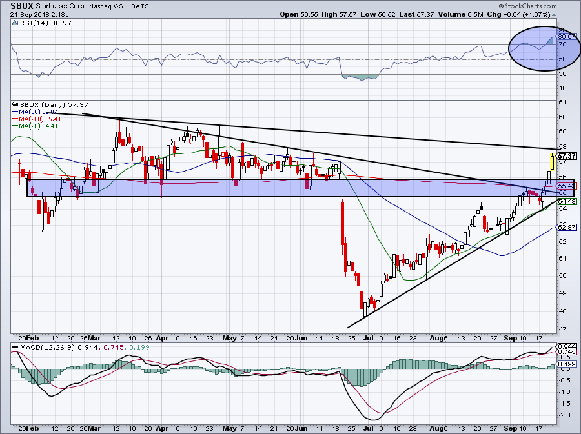
Task: Click the -2.0 label on the MACD axis
Action: pos(565,415)
